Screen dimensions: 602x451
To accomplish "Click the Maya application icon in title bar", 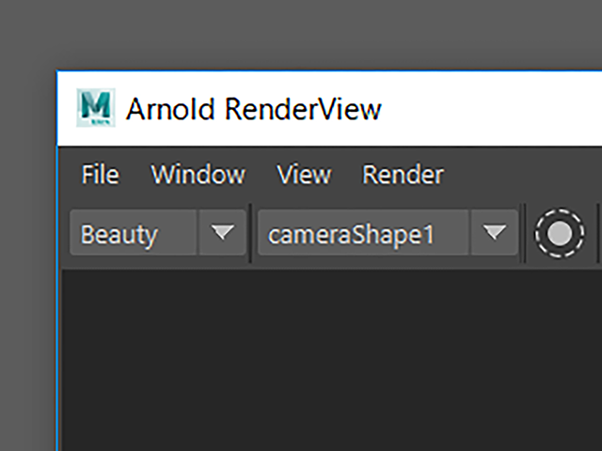I will [96, 108].
